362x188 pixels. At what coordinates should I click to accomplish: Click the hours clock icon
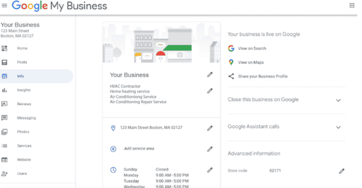[113, 170]
